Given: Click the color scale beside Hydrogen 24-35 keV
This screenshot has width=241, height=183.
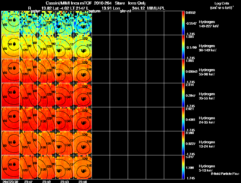Looking at the screenshot, I should tap(183, 119).
